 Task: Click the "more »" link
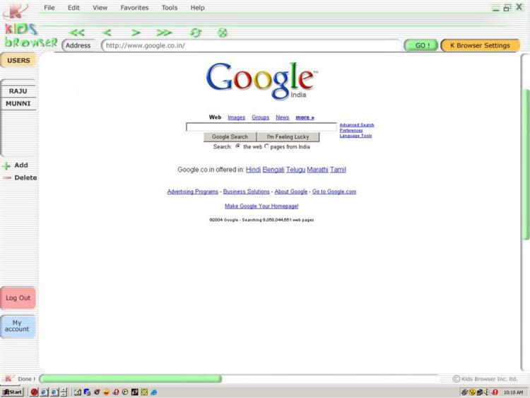[305, 117]
